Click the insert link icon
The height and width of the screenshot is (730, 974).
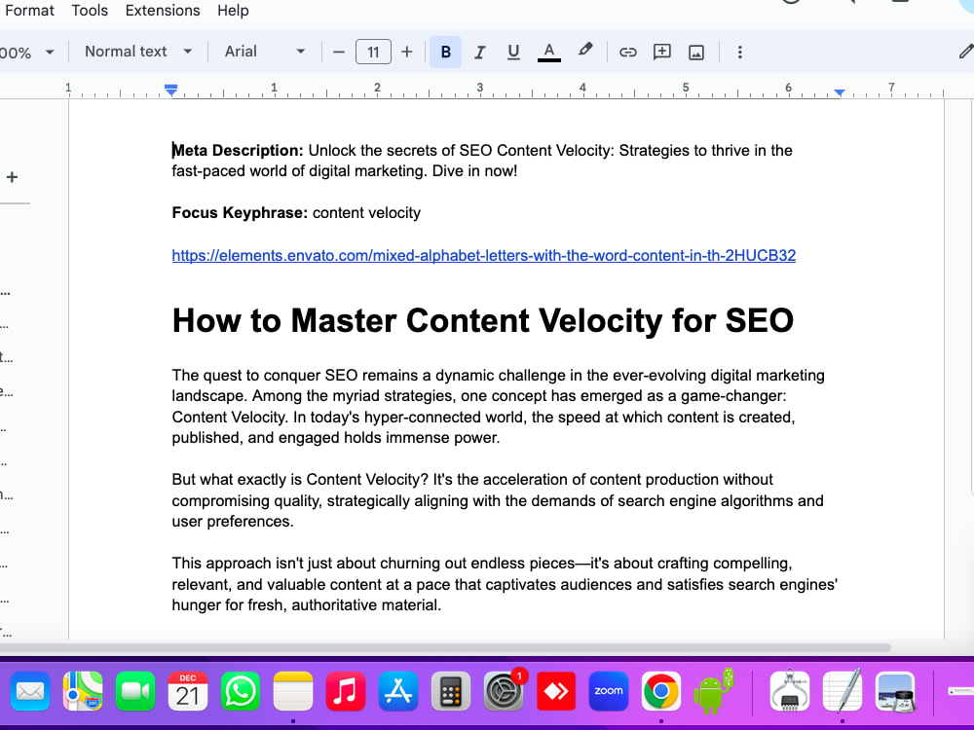click(x=628, y=53)
